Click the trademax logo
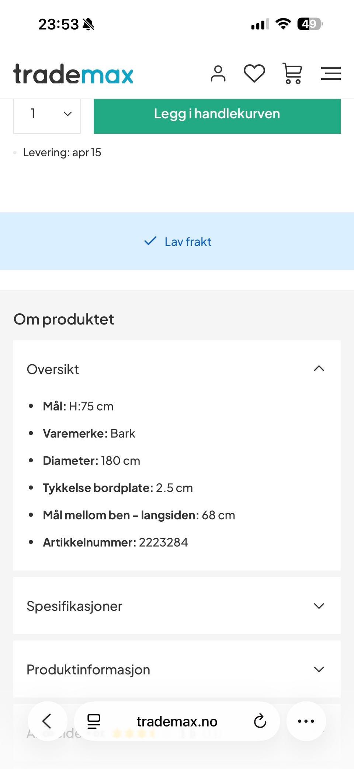The height and width of the screenshot is (769, 354). tap(73, 74)
